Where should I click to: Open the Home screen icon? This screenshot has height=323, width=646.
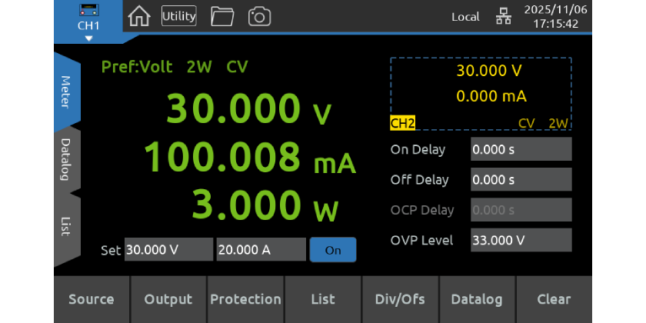click(x=139, y=16)
